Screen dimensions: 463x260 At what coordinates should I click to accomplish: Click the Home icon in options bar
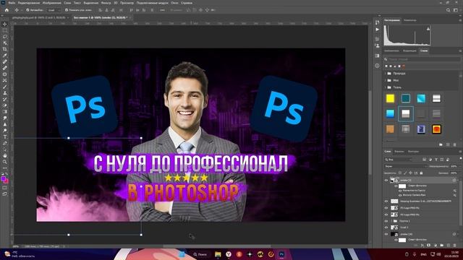(x=7, y=10)
